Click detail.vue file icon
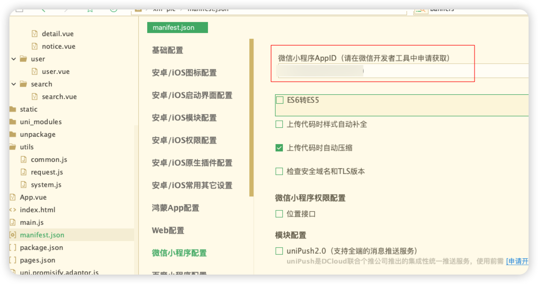The image size is (538, 284). [x=34, y=34]
